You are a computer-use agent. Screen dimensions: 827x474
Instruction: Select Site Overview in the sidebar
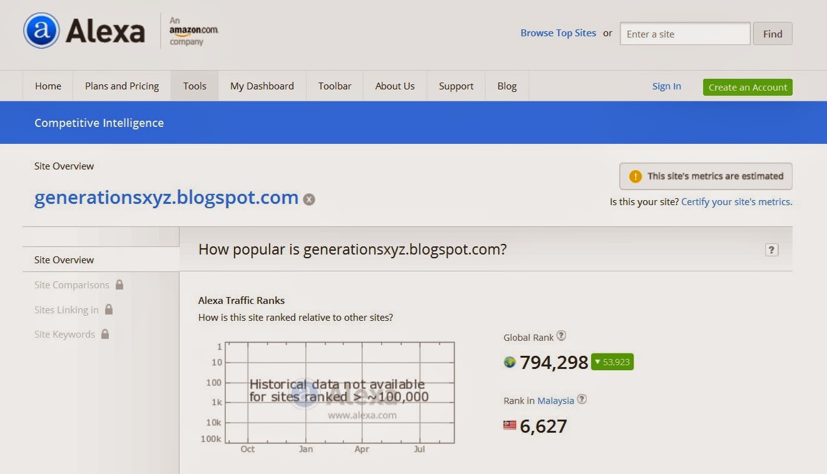click(x=64, y=260)
